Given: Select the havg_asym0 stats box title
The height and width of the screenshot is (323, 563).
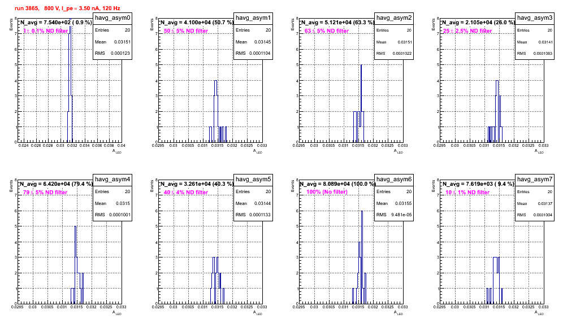Looking at the screenshot, I should click(112, 18).
